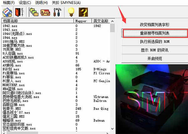188x134 pixels.
Task: Click the list's scroll-down arrow
Action: pyautogui.click(x=112, y=129)
